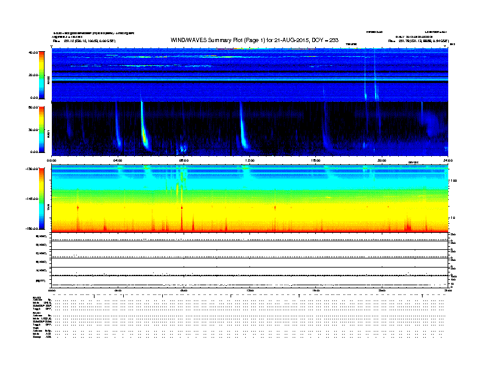Click the 24:00 tick label below RAD1 spectrogram
The image size is (483, 373).
pos(448,160)
